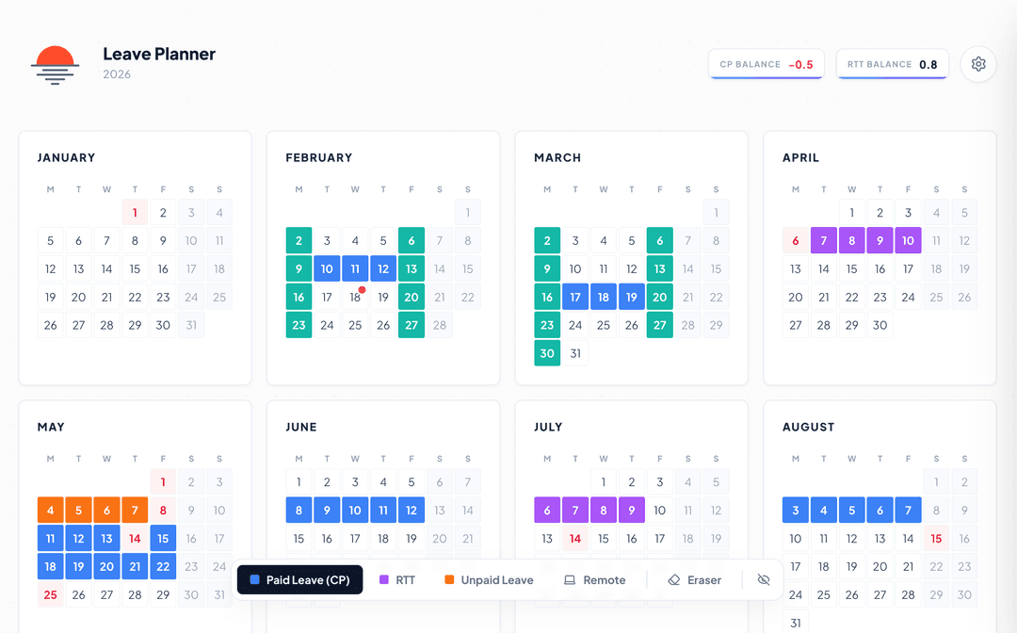This screenshot has height=633, width=1017.
Task: Click the RTT Balance indicator
Action: (892, 64)
